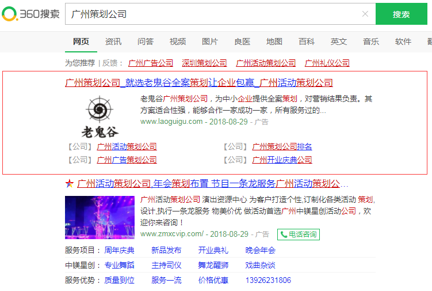Select the 良医 tab
The image size is (432, 291).
pyautogui.click(x=242, y=41)
